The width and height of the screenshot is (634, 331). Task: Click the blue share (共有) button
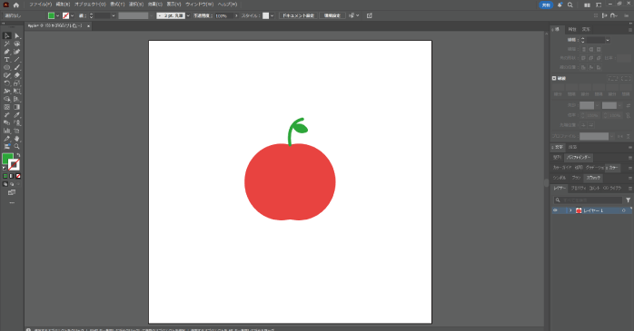(x=546, y=5)
